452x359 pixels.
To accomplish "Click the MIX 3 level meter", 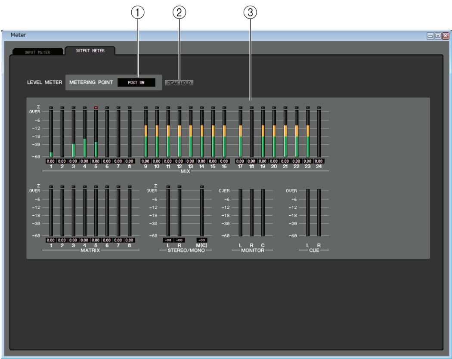I will click(74, 133).
